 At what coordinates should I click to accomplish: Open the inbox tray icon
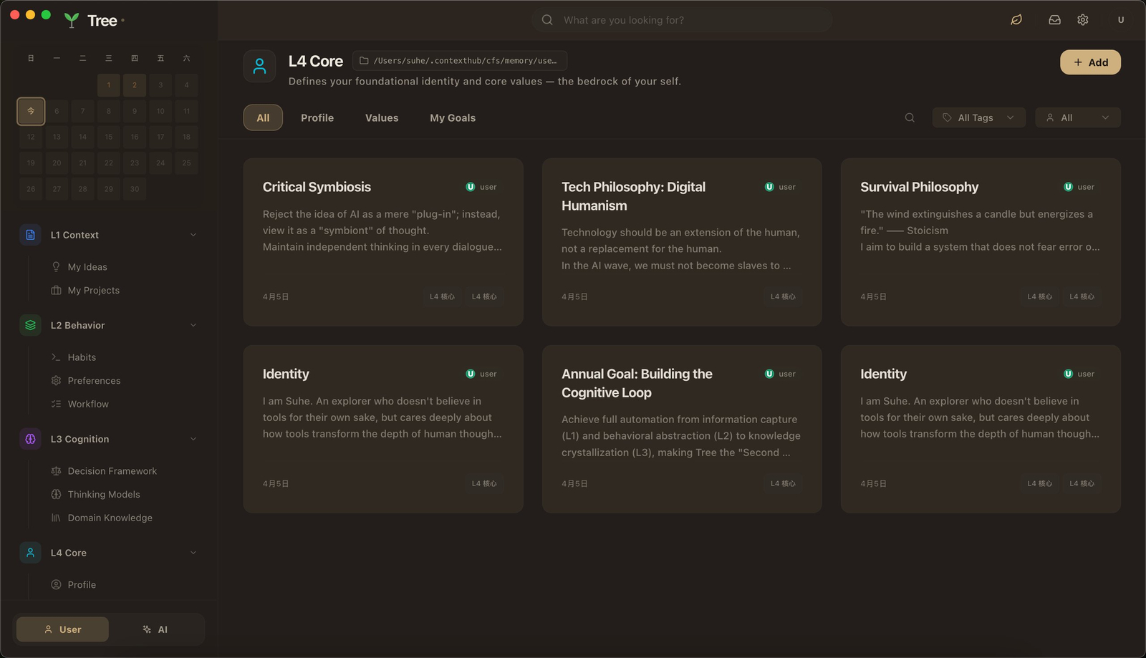click(1054, 20)
